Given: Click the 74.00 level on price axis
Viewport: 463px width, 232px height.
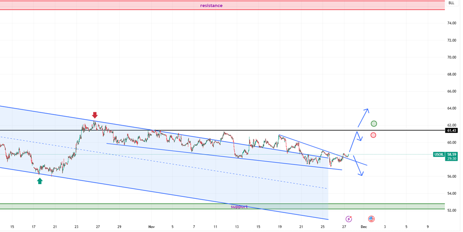Looking at the screenshot, I should (451, 23).
